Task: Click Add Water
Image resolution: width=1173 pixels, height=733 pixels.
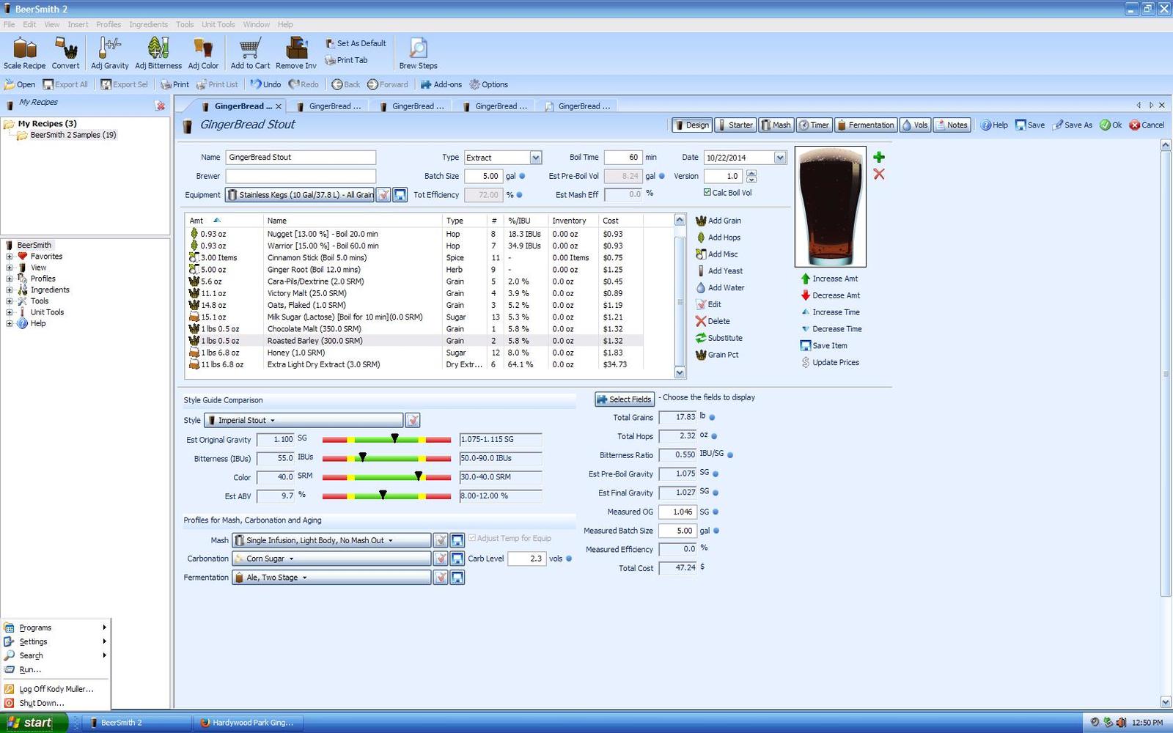Action: [720, 288]
